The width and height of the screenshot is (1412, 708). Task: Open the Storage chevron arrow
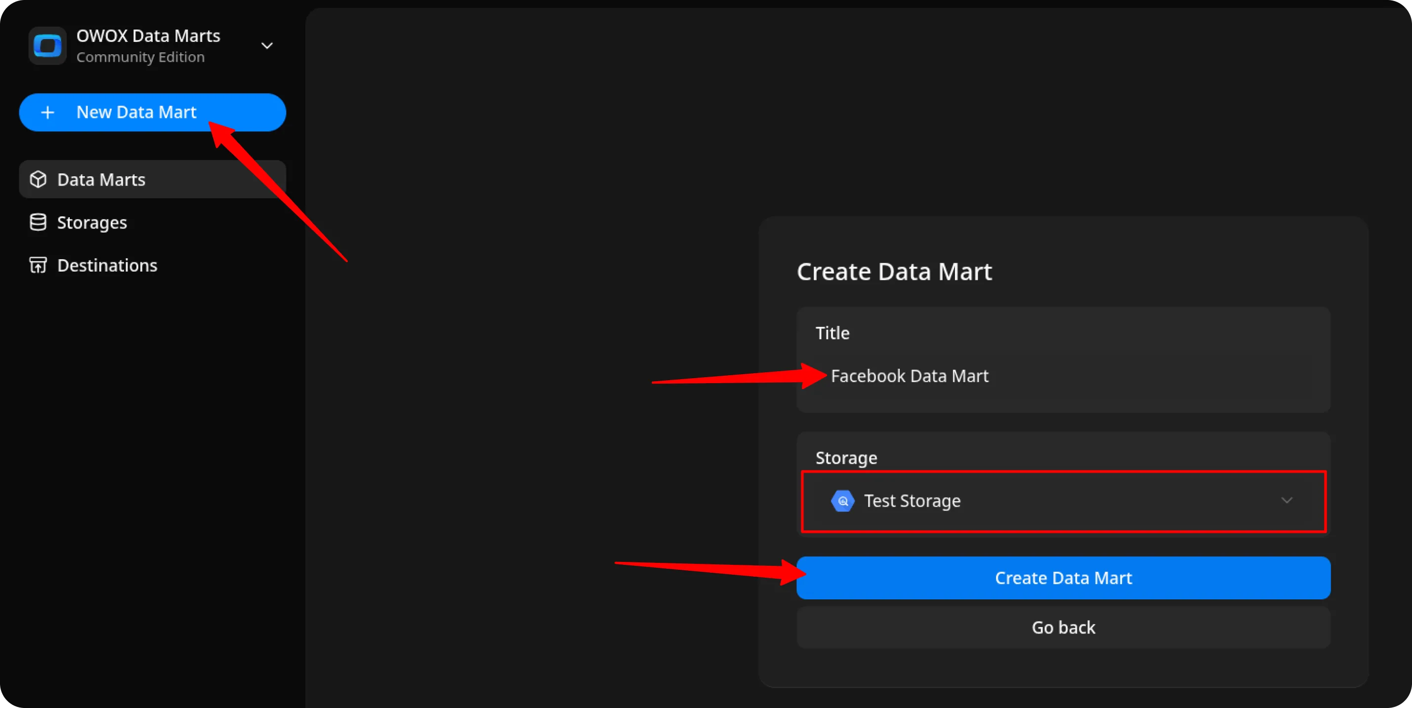[x=1287, y=501]
